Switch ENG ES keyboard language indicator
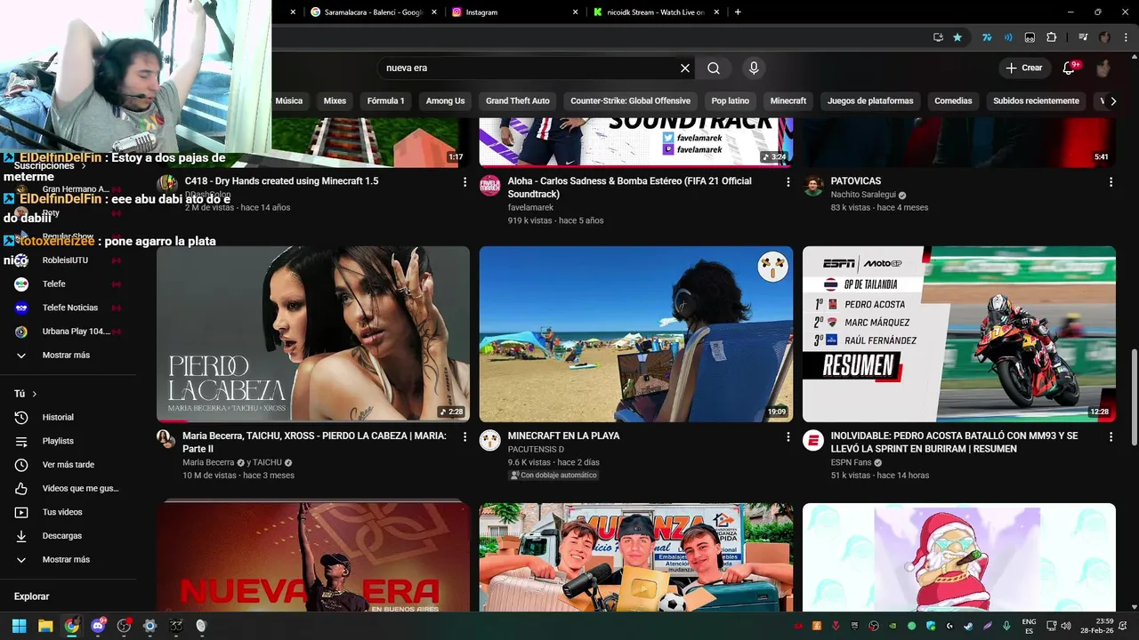Viewport: 1139px width, 640px height. pyautogui.click(x=1029, y=626)
